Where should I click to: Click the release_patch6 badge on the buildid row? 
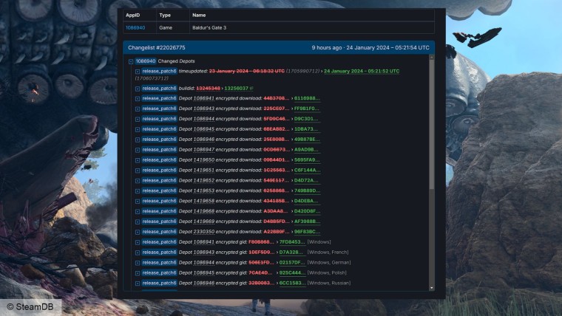tap(159, 88)
